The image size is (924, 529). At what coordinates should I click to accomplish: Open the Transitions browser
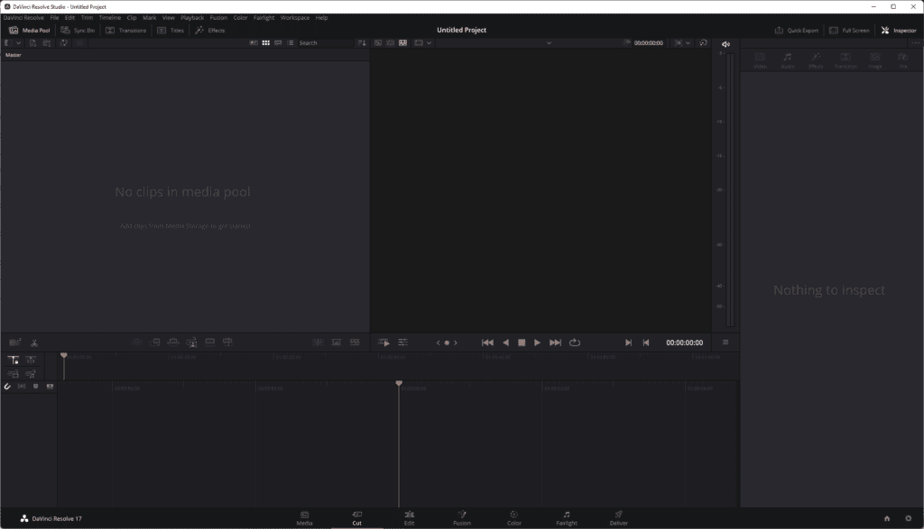tap(125, 31)
